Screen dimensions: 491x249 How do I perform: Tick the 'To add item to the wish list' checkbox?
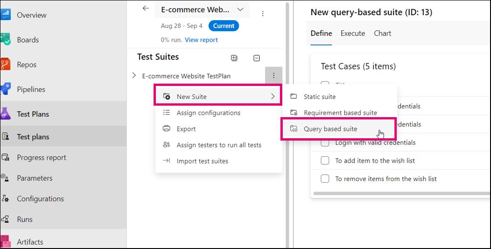325,161
